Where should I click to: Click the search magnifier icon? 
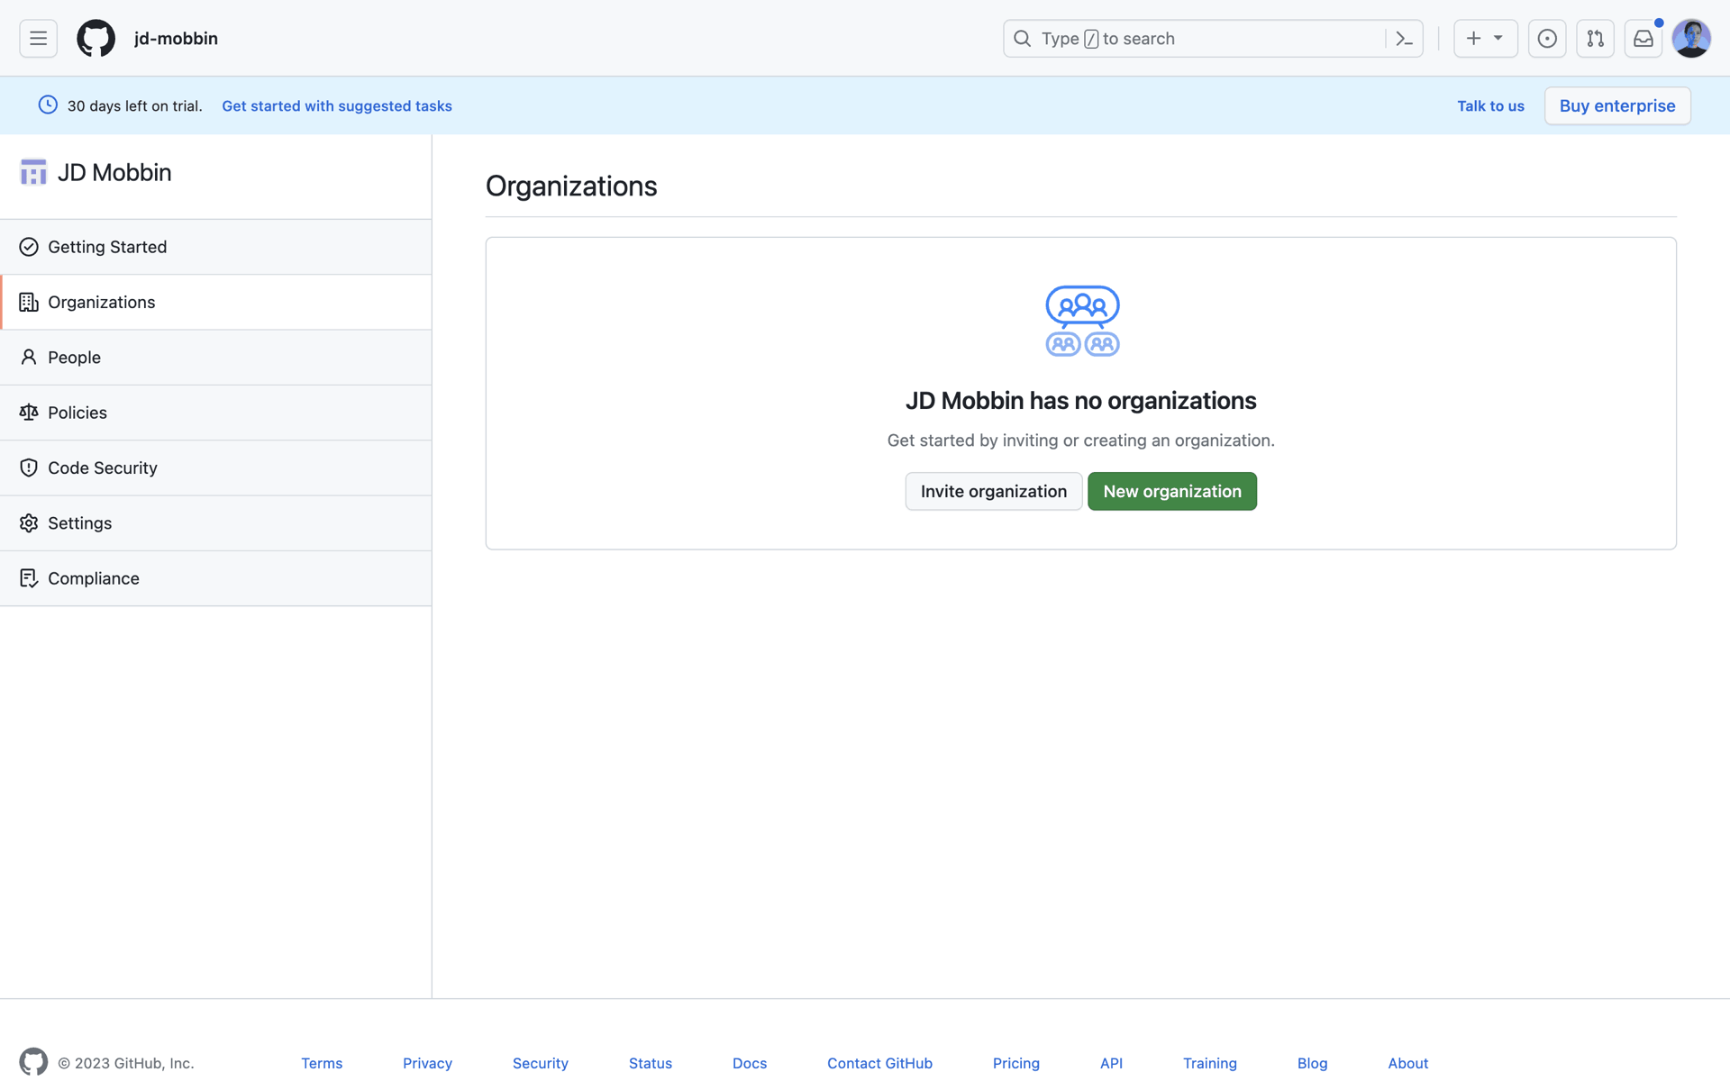click(1022, 39)
